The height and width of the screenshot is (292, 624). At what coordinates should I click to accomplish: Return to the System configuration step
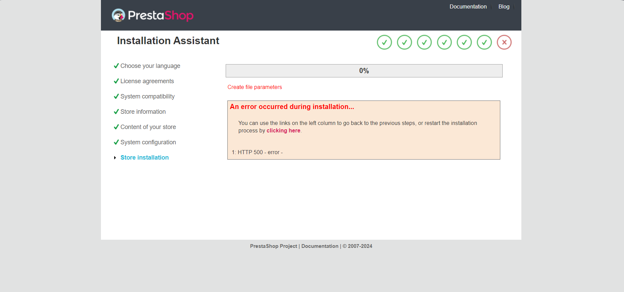click(148, 142)
